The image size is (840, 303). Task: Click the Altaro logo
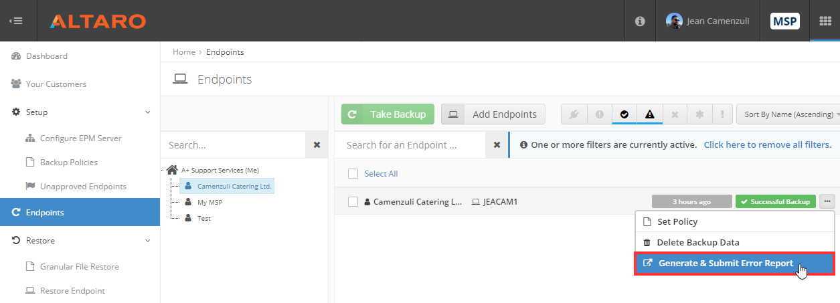[98, 21]
